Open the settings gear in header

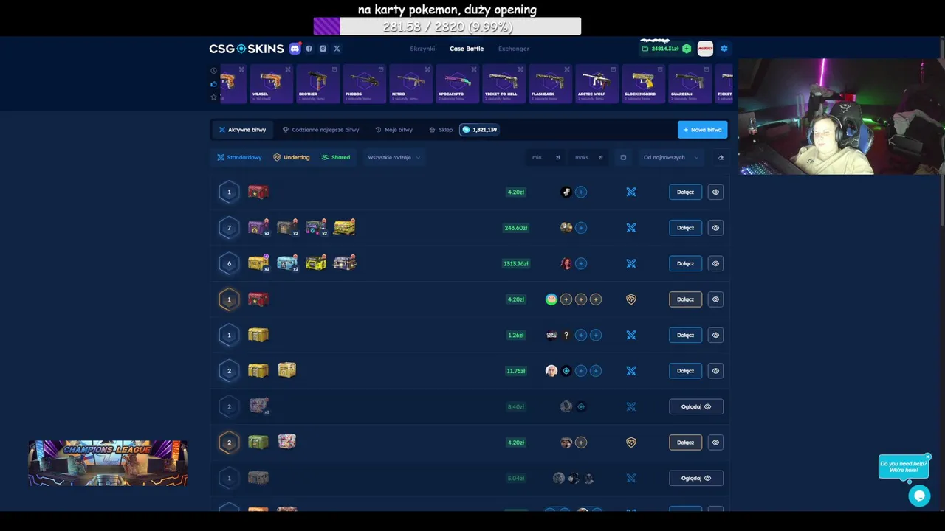tap(724, 49)
